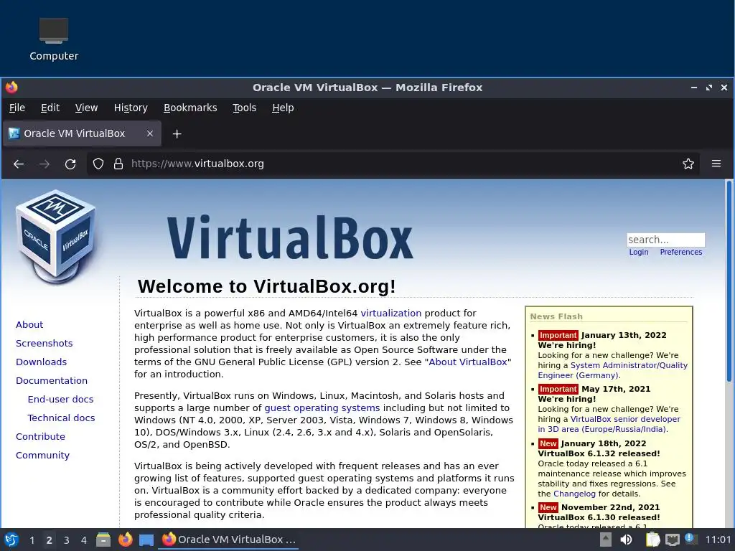
Task: Switch to workspace 3
Action: point(67,540)
